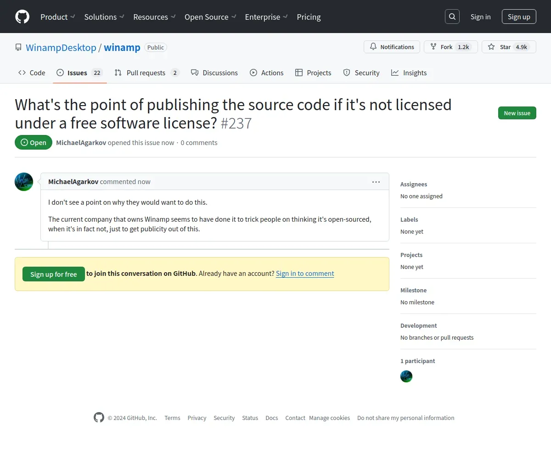Expand the Product dropdown menu

point(58,17)
